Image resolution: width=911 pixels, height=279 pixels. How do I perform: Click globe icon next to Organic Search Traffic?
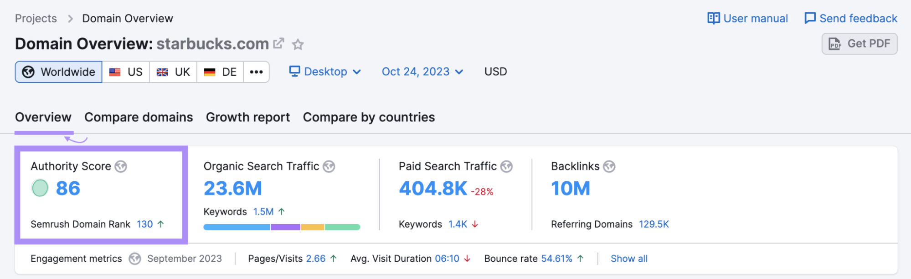[x=329, y=167]
